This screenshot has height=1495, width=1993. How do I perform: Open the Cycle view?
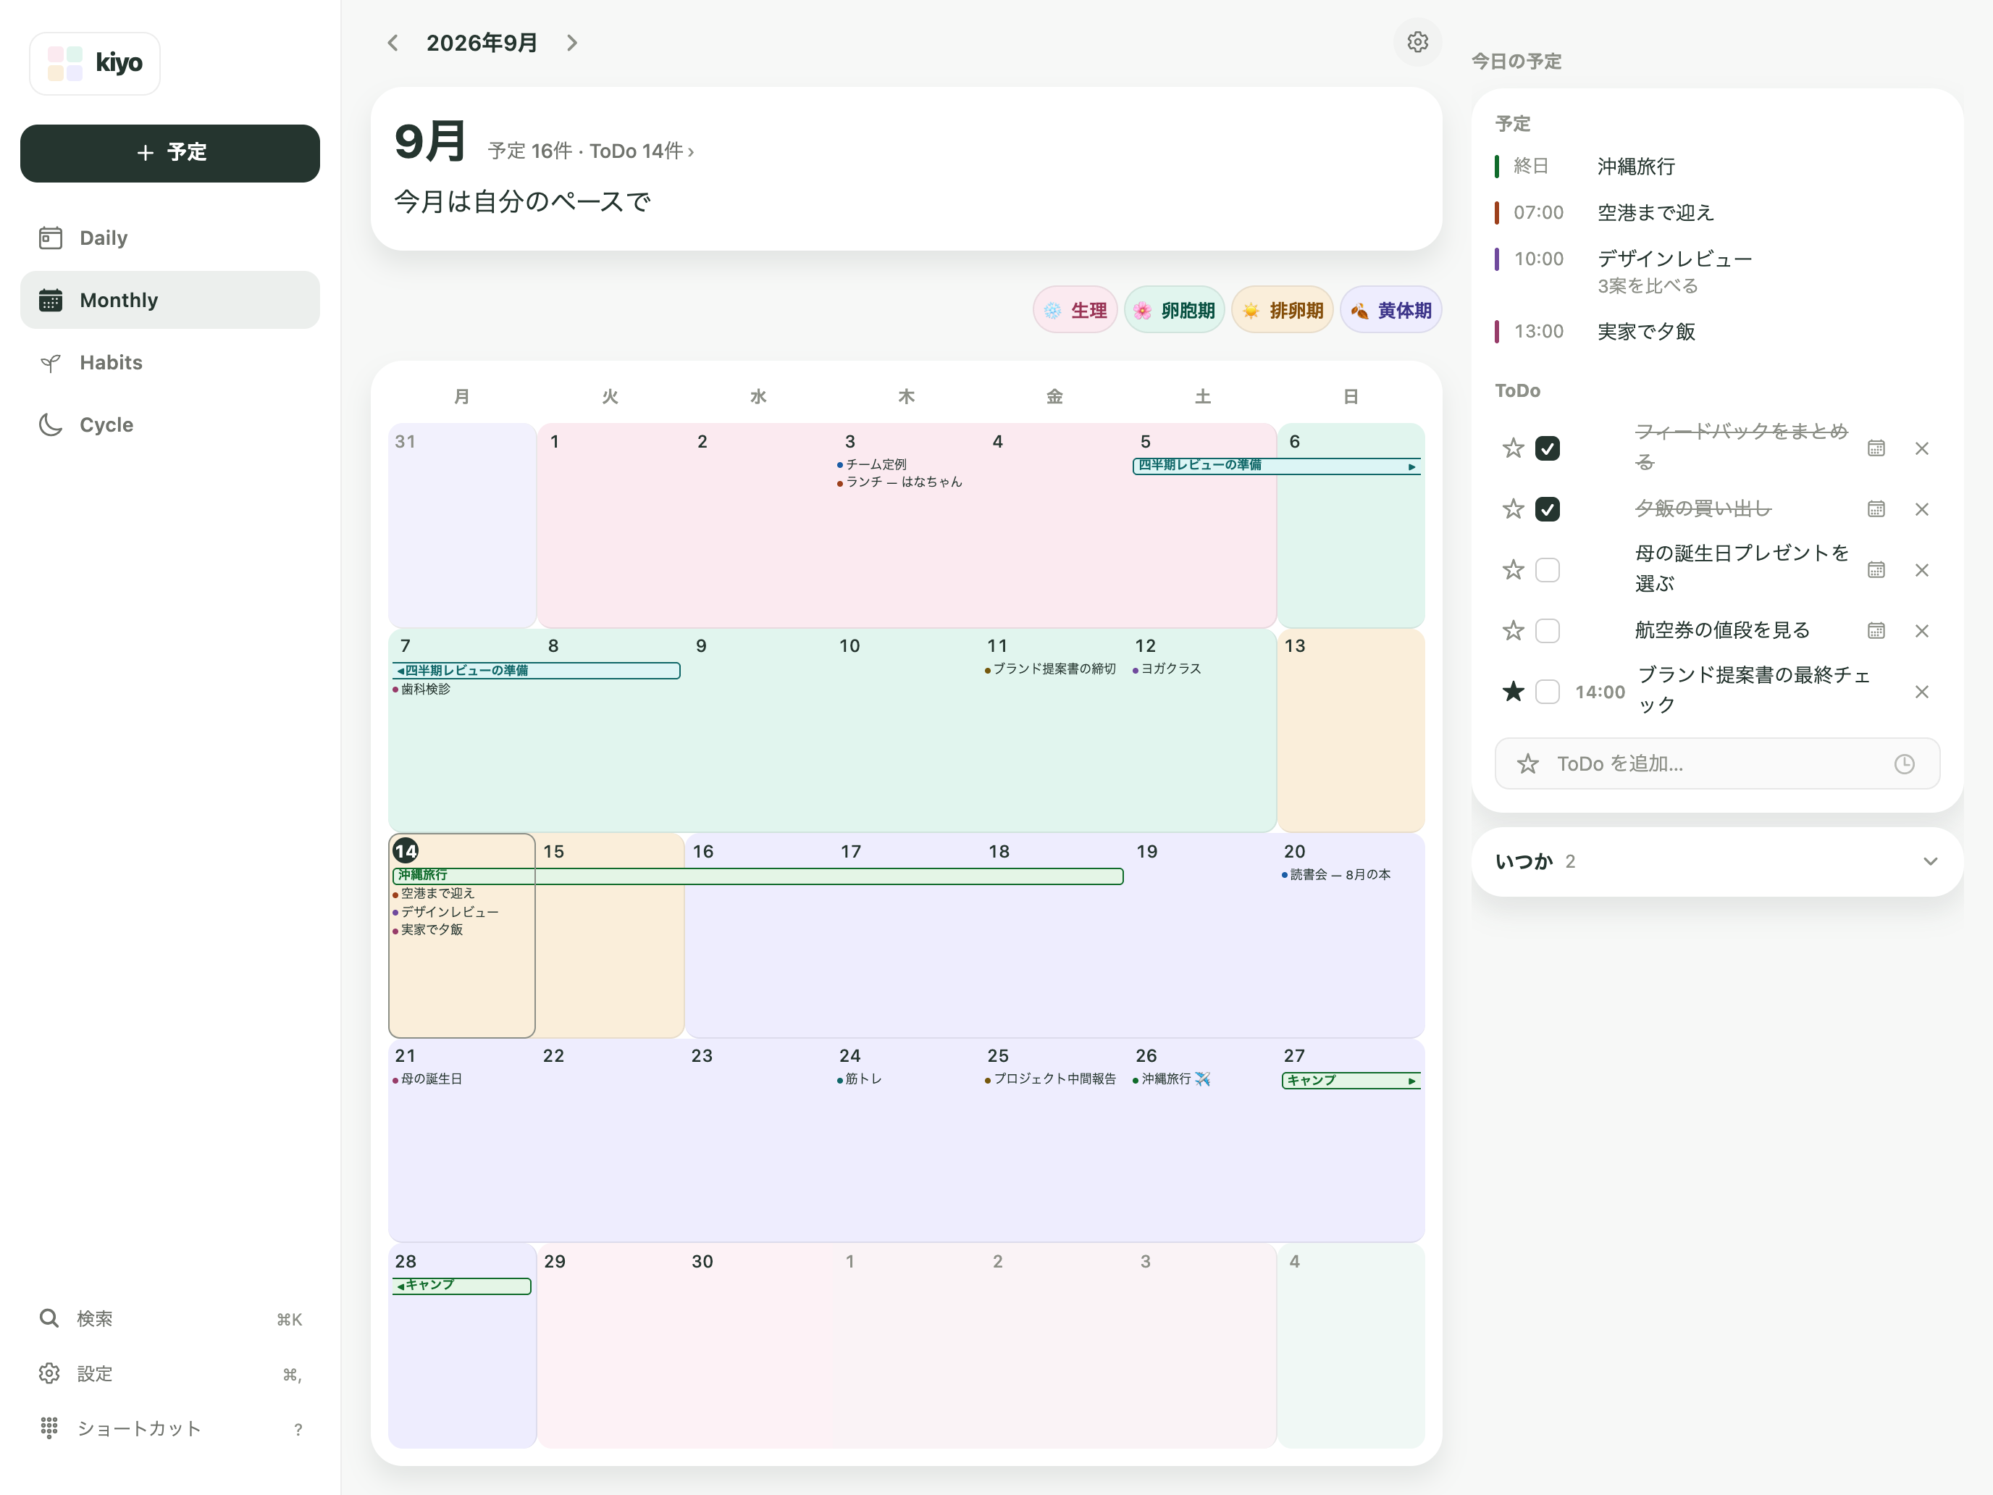pyautogui.click(x=170, y=424)
